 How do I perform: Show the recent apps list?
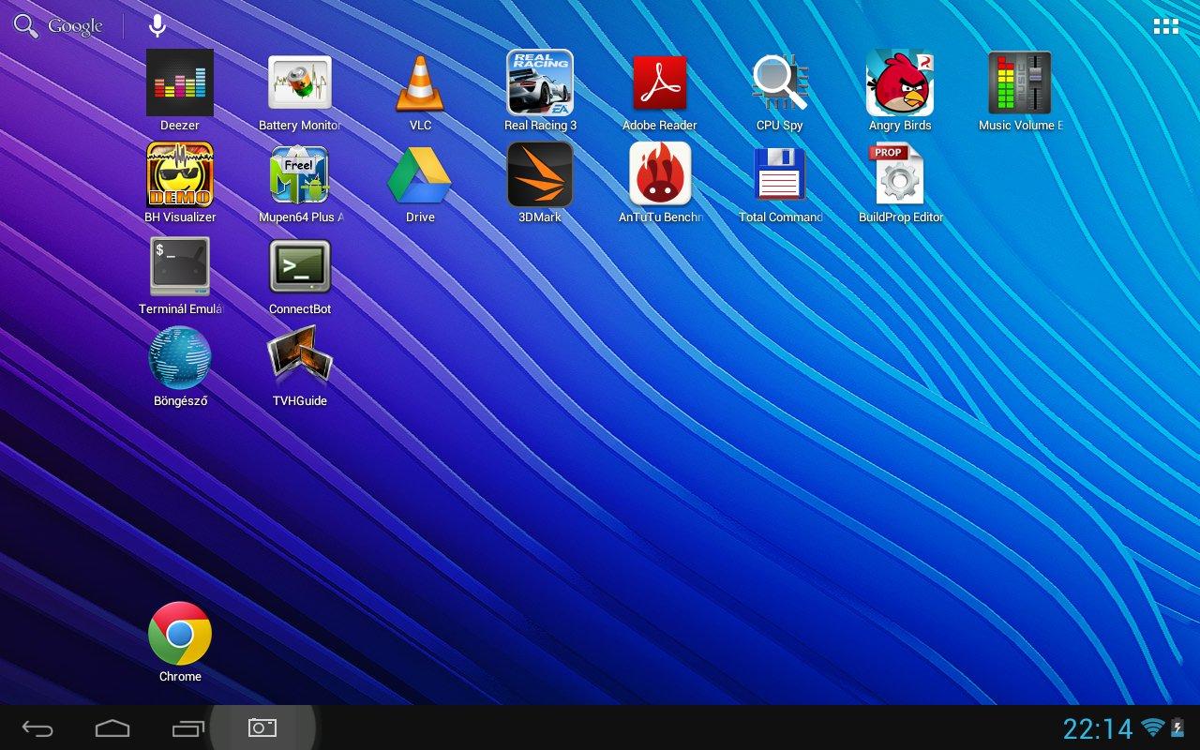point(187,727)
